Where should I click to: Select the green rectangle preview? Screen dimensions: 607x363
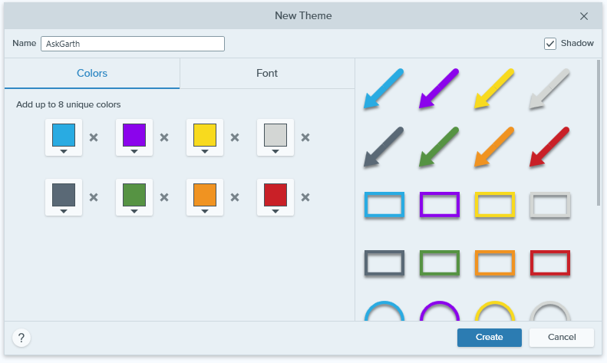pos(440,263)
